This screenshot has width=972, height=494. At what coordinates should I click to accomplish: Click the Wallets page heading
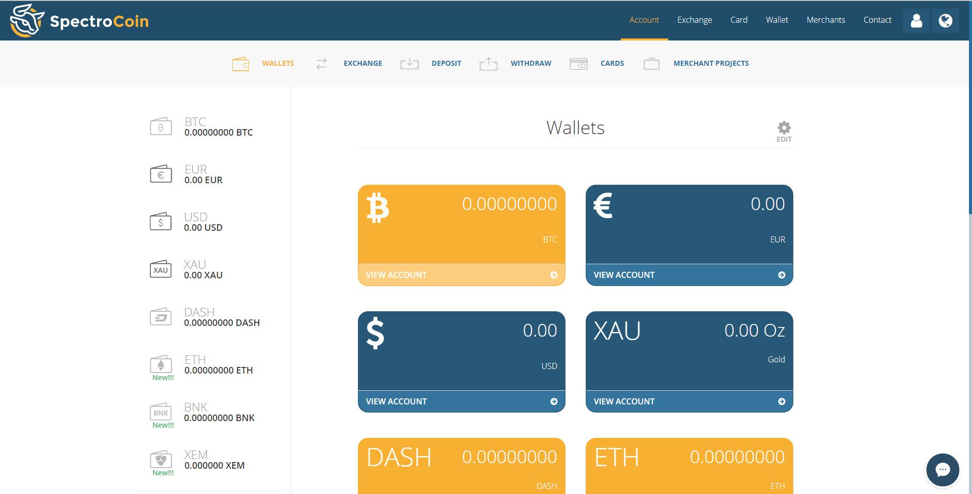[576, 128]
